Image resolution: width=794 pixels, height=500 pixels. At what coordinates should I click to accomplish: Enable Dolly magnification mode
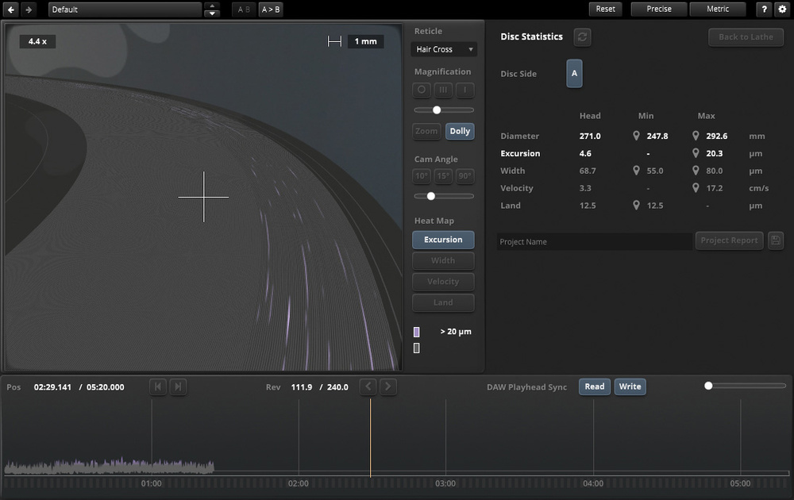460,131
